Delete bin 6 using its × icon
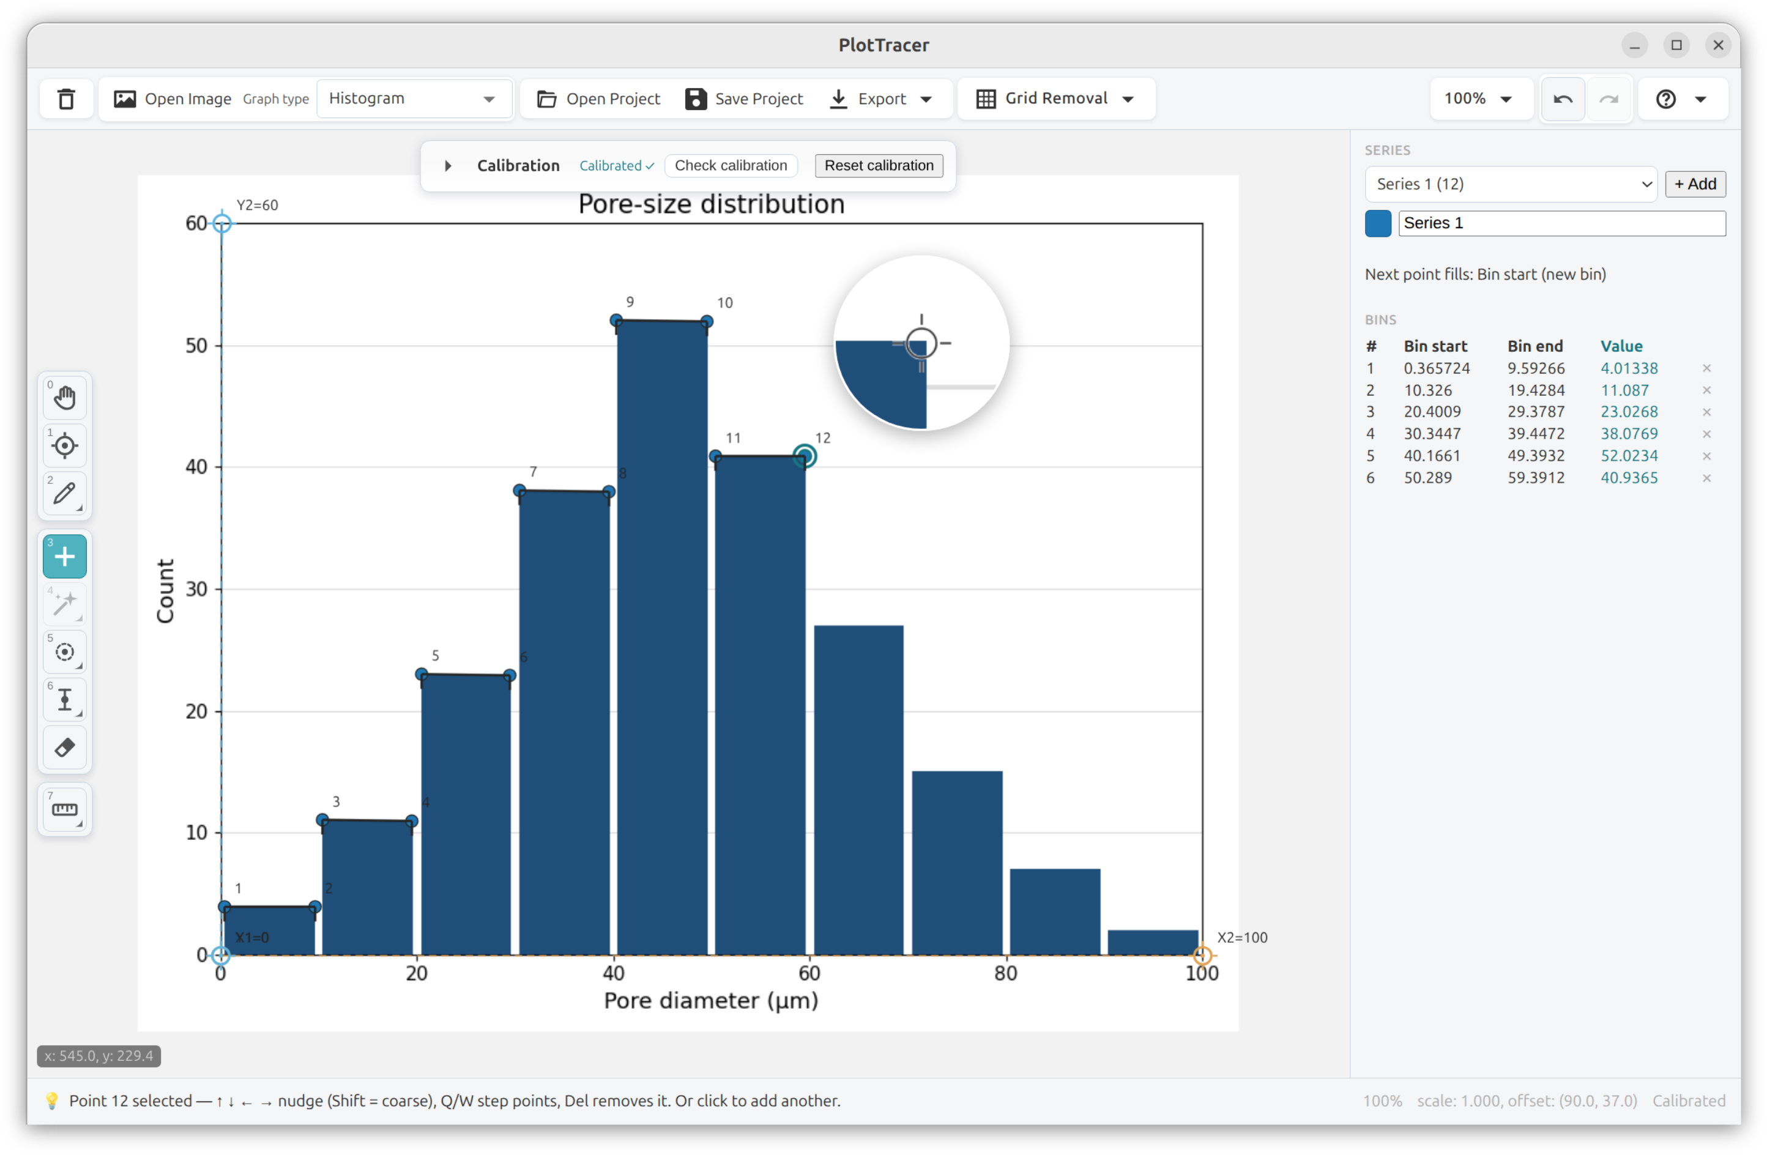The width and height of the screenshot is (1767, 1155). pyautogui.click(x=1706, y=478)
